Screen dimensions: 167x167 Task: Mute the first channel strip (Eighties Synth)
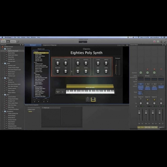pos(139,124)
